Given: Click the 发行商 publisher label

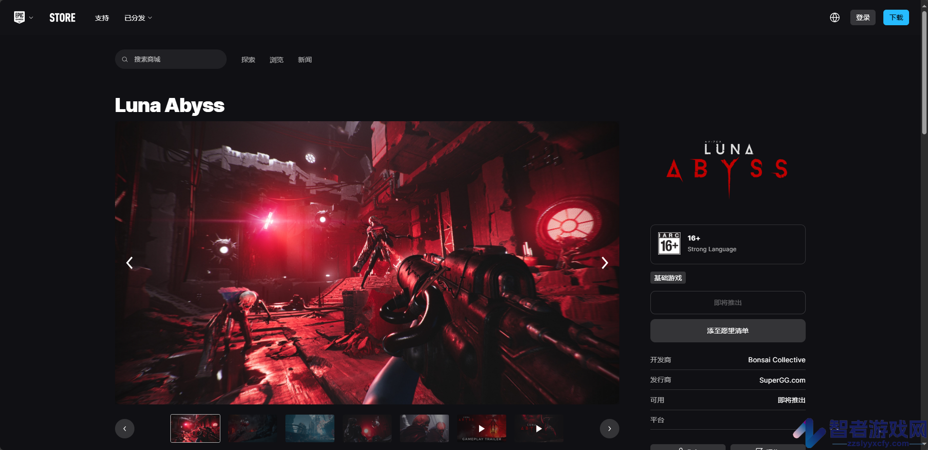Looking at the screenshot, I should tap(661, 380).
